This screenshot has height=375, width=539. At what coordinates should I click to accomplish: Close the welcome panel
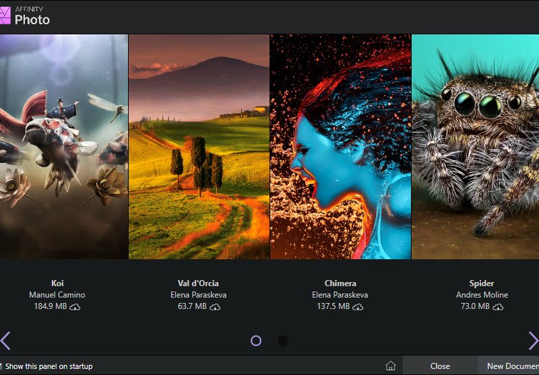(x=440, y=366)
